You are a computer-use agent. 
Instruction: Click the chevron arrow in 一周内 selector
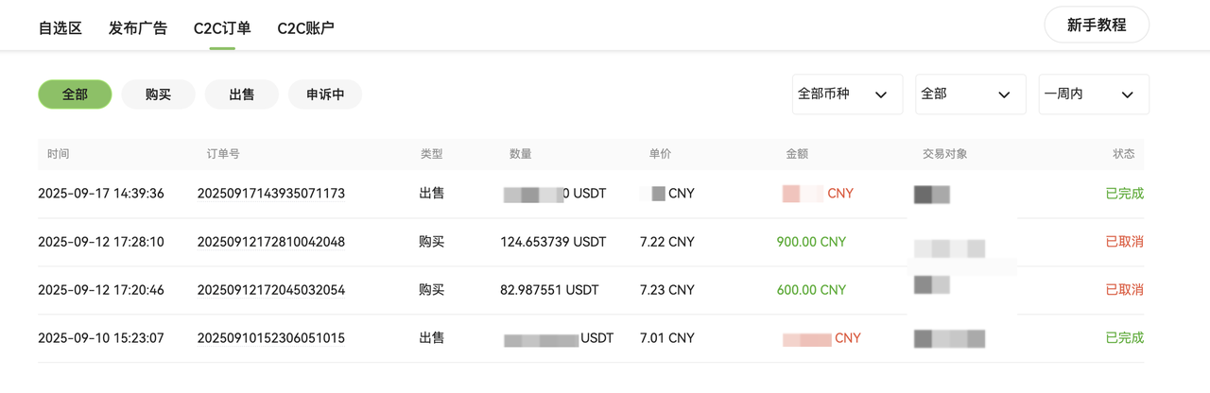click(1127, 95)
